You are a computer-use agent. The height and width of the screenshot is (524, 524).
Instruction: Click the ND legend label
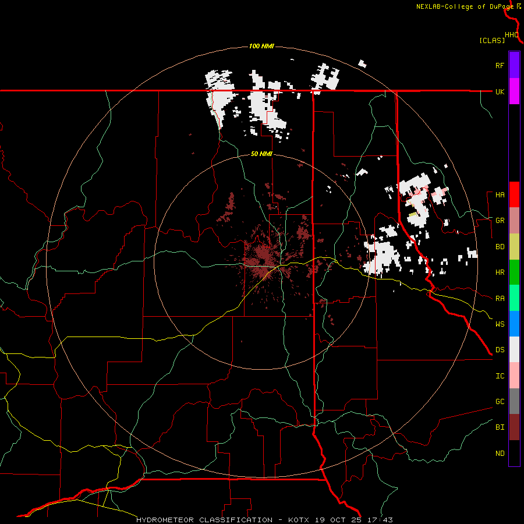point(500,454)
